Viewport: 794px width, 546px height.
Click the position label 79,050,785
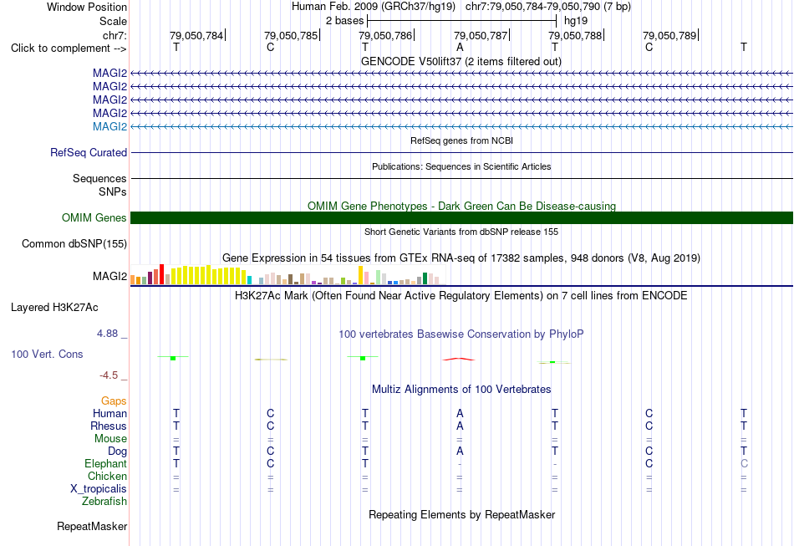click(x=291, y=35)
